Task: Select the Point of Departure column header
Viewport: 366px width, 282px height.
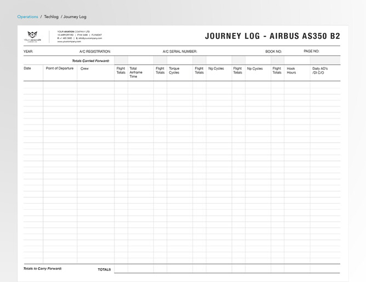Action: click(60, 69)
